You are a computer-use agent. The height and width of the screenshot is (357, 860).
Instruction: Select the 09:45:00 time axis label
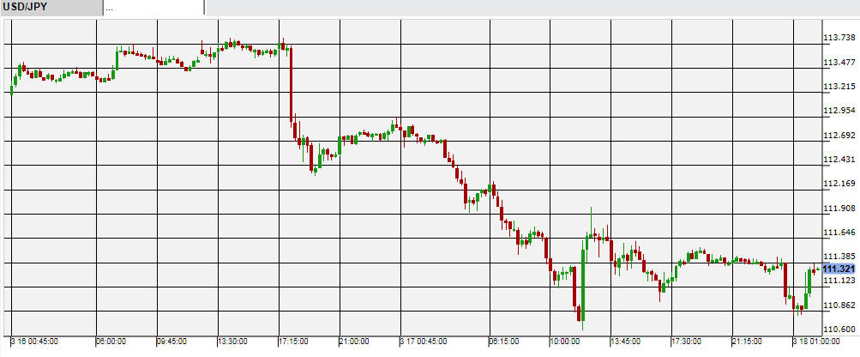click(x=171, y=341)
